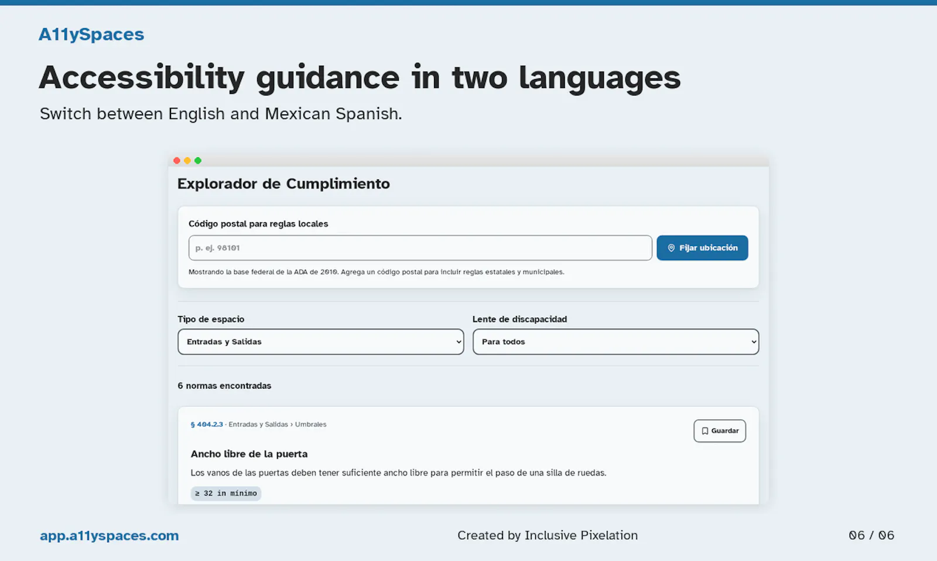Click the A11ySpaces logo text
Image resolution: width=937 pixels, height=561 pixels.
[91, 35]
